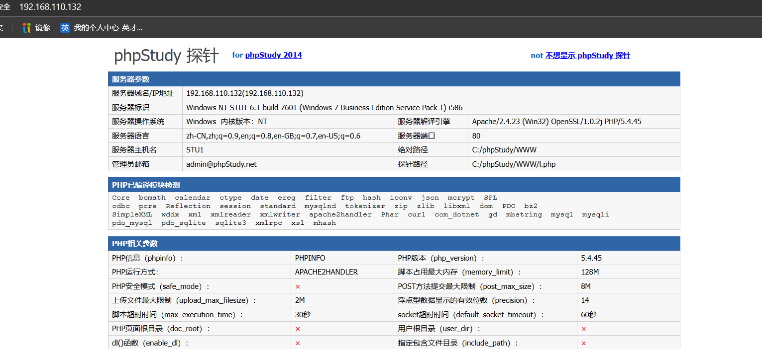The height and width of the screenshot is (349, 762).
Task: Click the Windows 内核版本：NT value
Action: (x=226, y=122)
